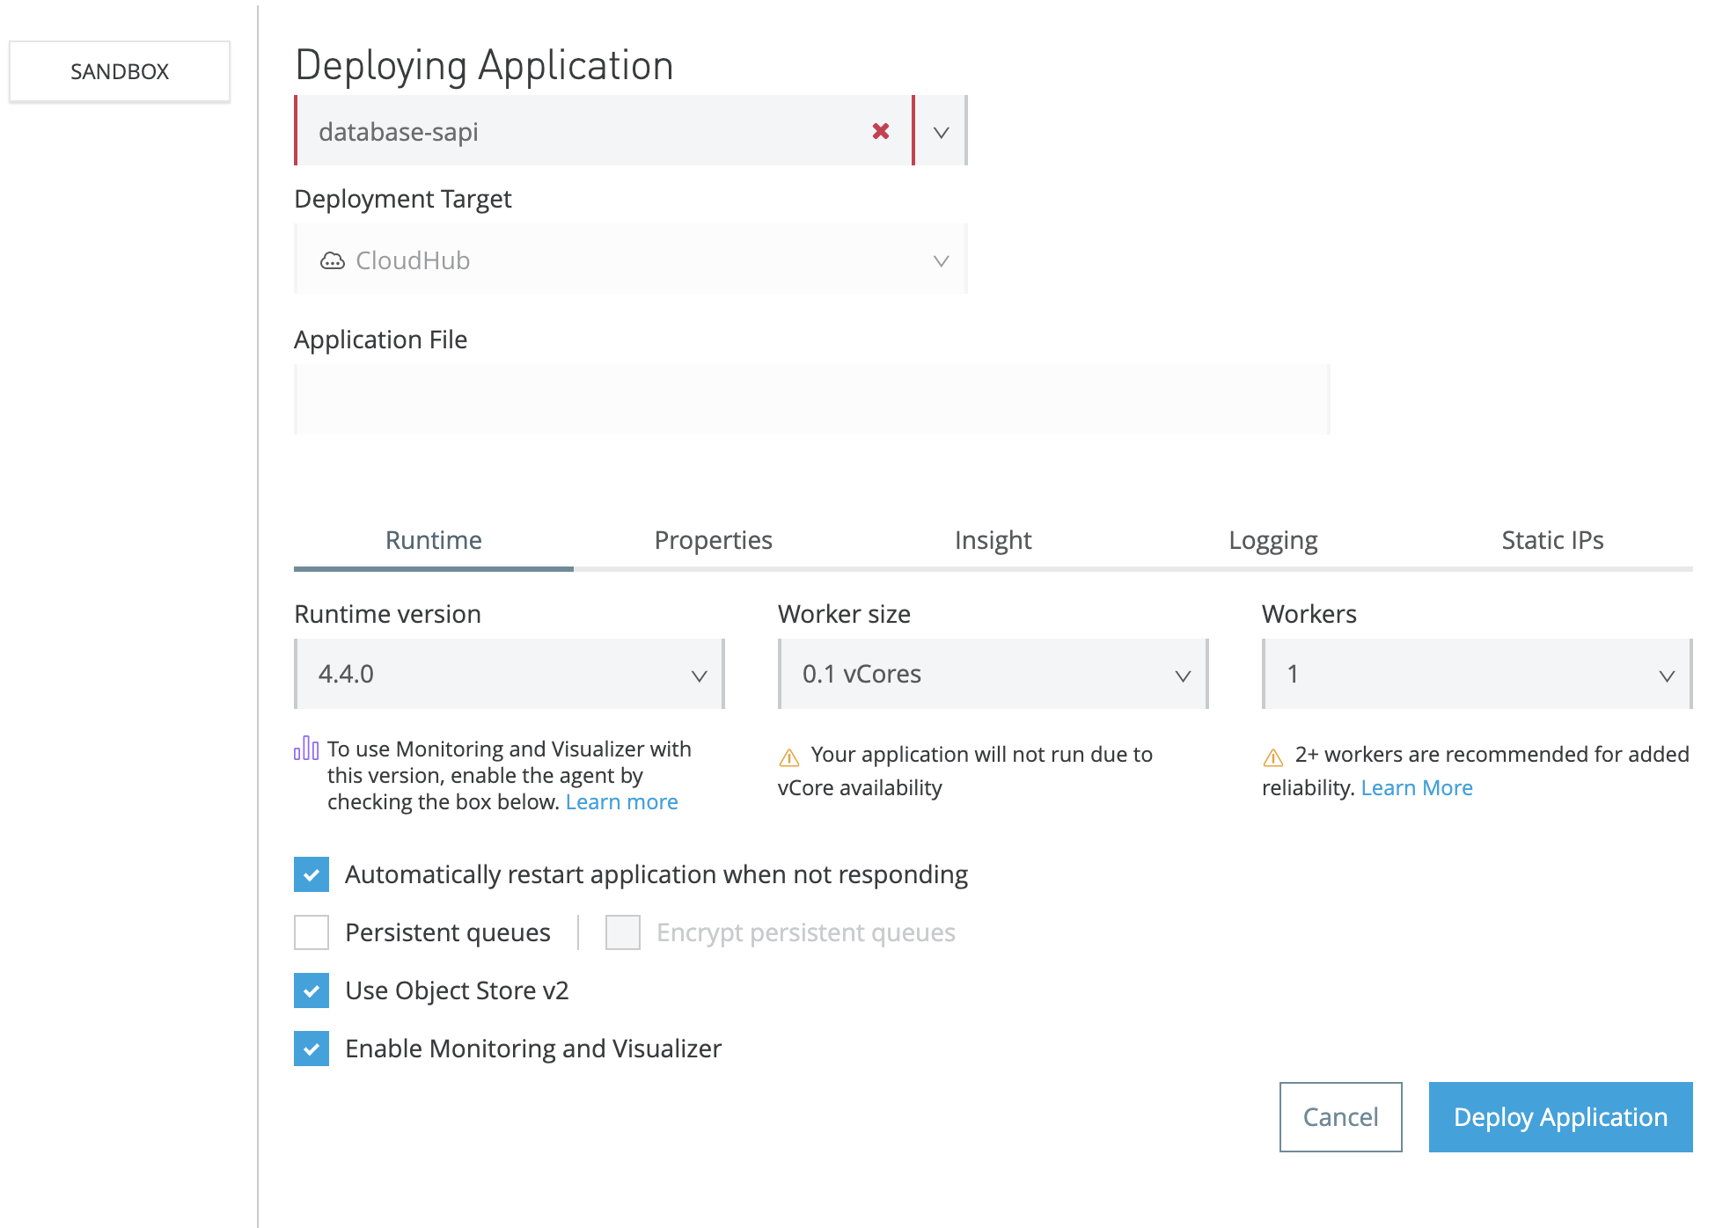Screen dimensions: 1723x1228
Task: Click the CloudHub cloud icon
Action: pos(332,260)
